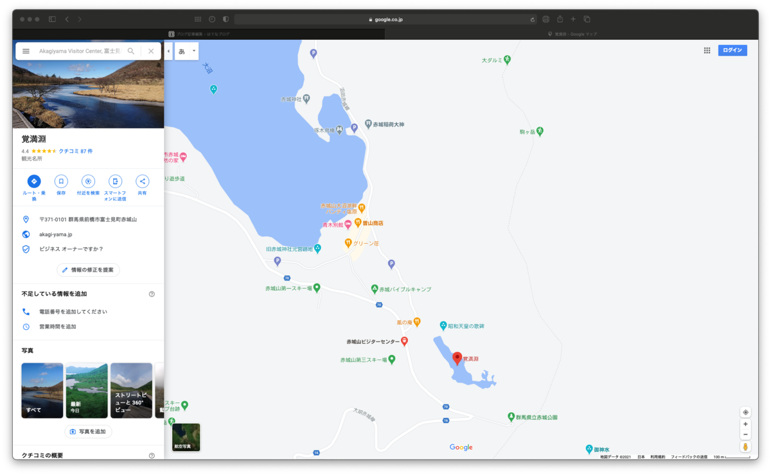The height and width of the screenshot is (475, 771).
Task: Click the 付近を検索 nearby search icon
Action: coord(88,182)
